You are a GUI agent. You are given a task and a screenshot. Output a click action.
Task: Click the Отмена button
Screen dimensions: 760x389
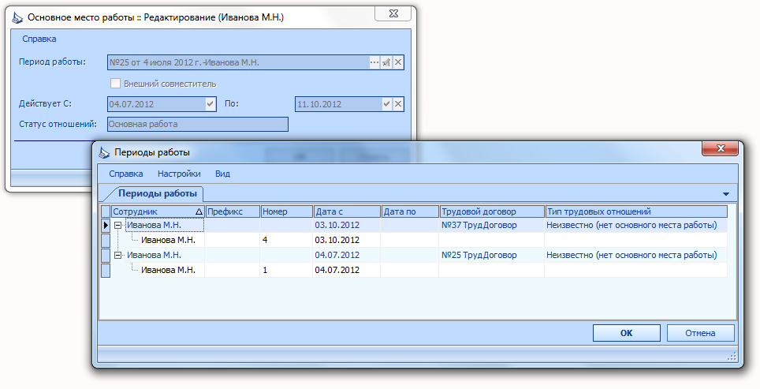pyautogui.click(x=700, y=333)
